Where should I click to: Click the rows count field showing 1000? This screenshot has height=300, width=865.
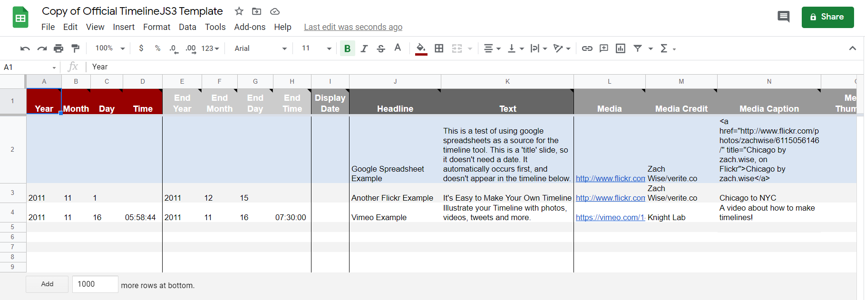click(95, 284)
